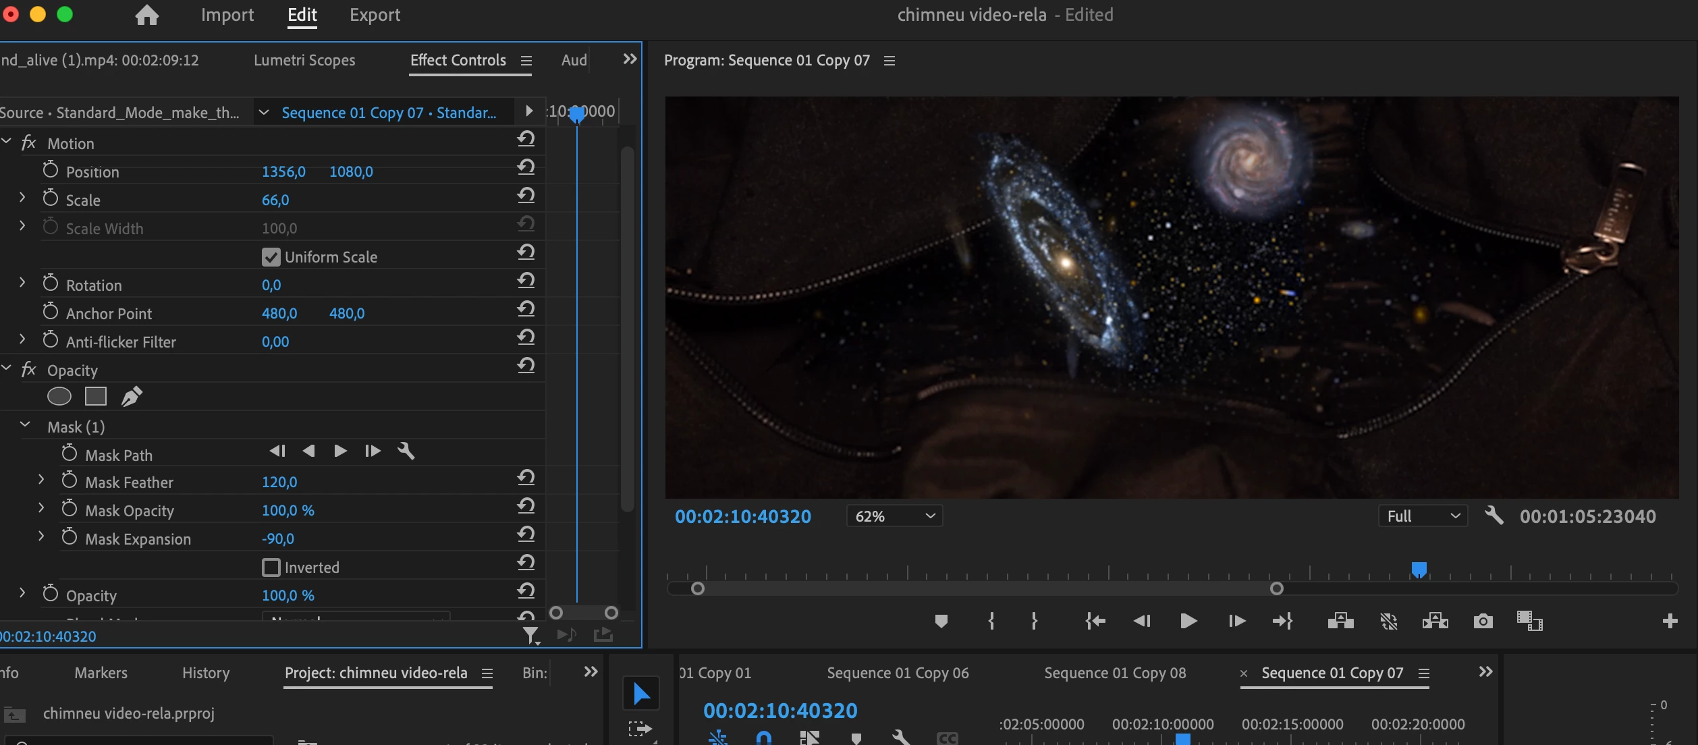The image size is (1698, 745).
Task: Open the Program monitor wrench settings
Action: (1494, 516)
